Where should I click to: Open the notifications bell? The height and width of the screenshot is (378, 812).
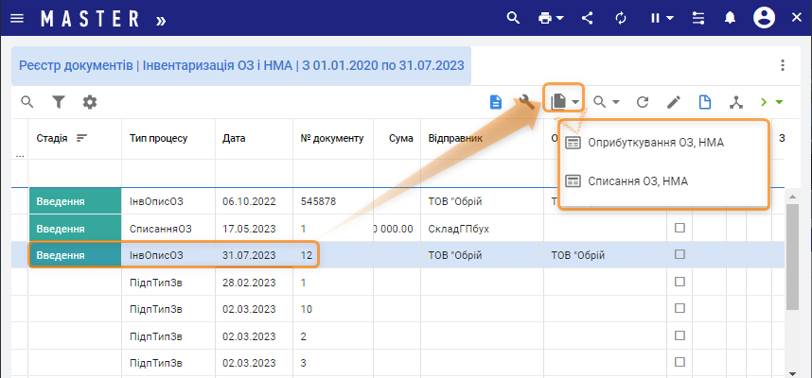[731, 18]
